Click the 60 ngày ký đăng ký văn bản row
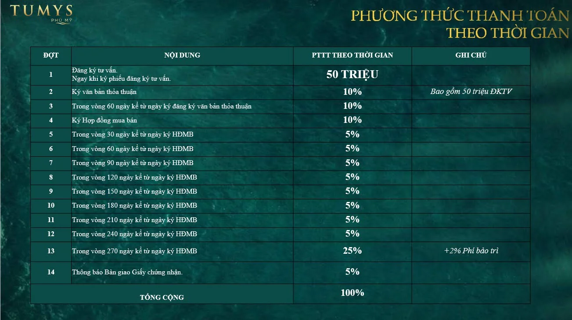The width and height of the screenshot is (572, 320). (x=280, y=106)
